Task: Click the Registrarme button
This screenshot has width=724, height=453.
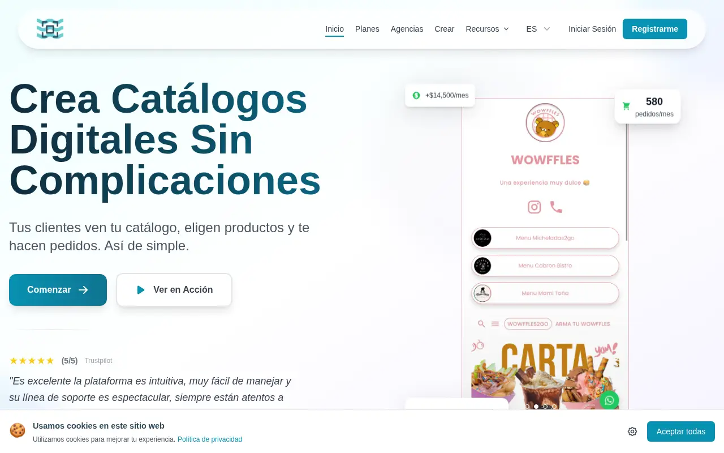Action: click(x=655, y=29)
